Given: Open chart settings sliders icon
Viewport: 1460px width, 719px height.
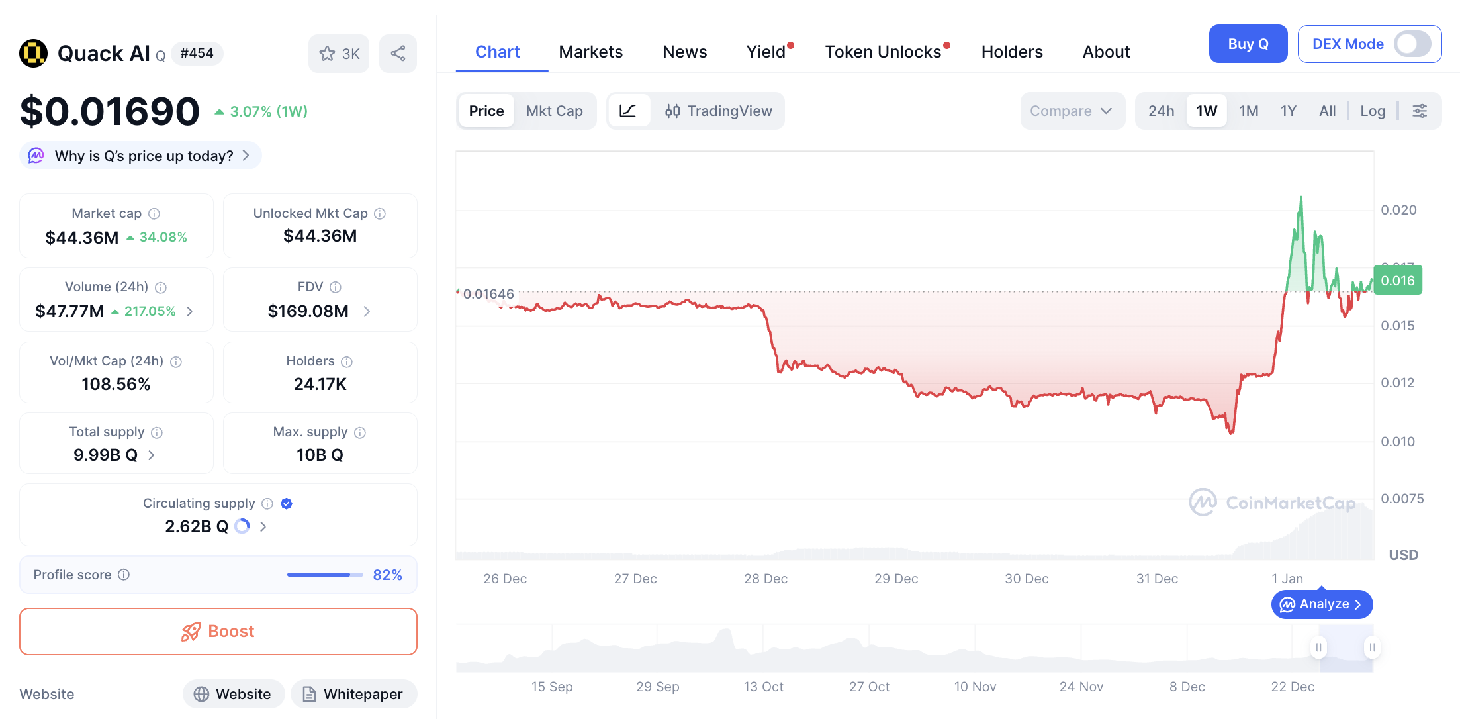Looking at the screenshot, I should [x=1420, y=111].
